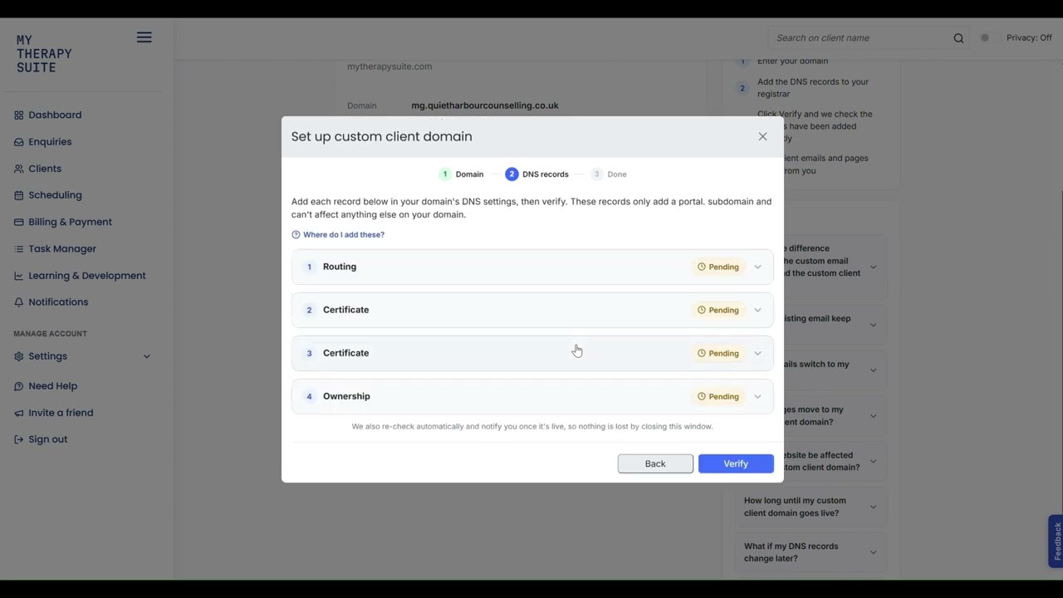Select the Domain step in wizard

462,174
